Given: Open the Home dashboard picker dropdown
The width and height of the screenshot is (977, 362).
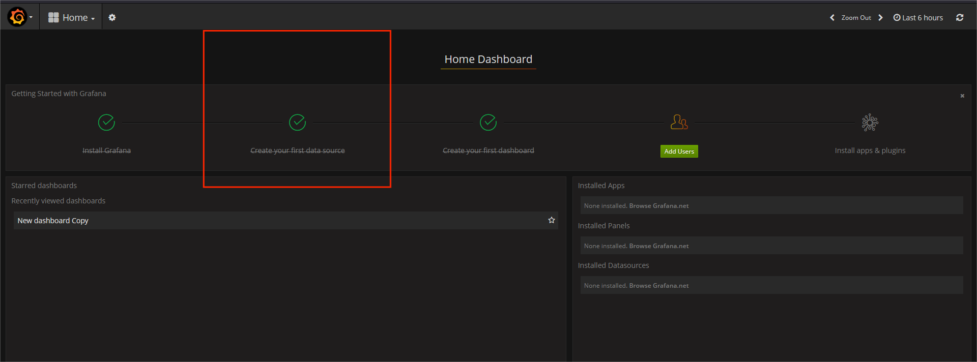Looking at the screenshot, I should coord(71,17).
